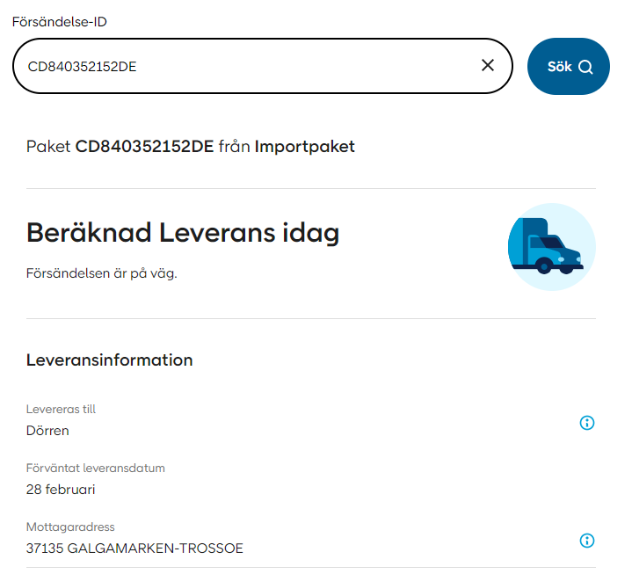The image size is (632, 574).
Task: Click the Mottagaradress label
Action: coord(70,527)
